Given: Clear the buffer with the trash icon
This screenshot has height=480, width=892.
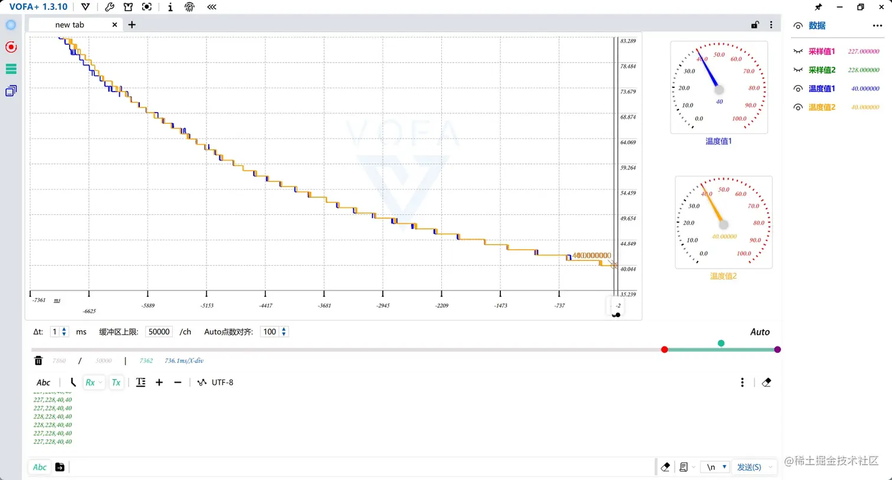Looking at the screenshot, I should pos(38,361).
